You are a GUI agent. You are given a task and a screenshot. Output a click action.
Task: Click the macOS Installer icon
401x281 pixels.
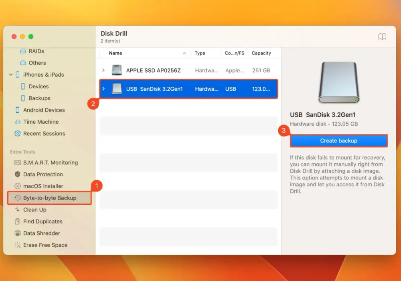(x=17, y=186)
